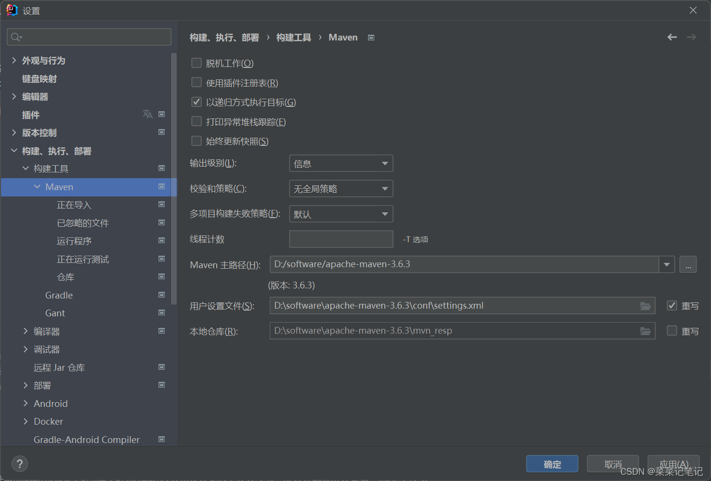Enable the 脱机工作 checkbox

coord(197,63)
